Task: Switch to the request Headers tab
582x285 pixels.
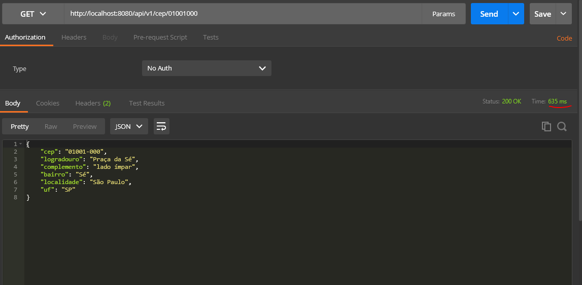Action: [x=74, y=37]
